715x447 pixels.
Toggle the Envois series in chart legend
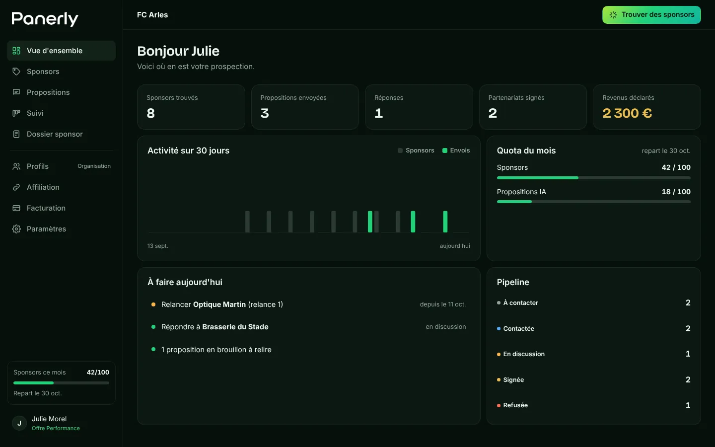click(456, 150)
